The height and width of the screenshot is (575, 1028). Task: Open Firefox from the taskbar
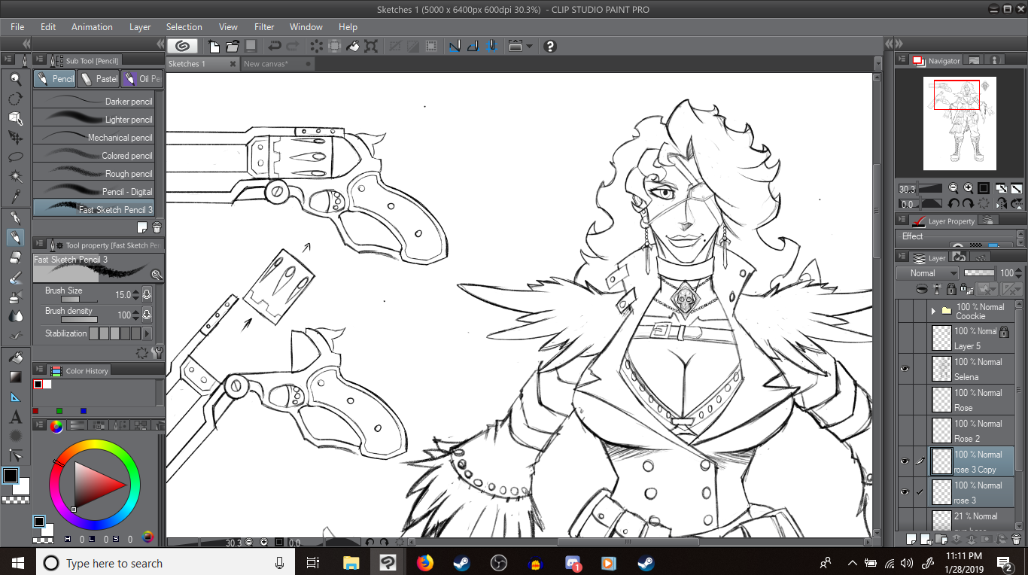[x=425, y=563]
